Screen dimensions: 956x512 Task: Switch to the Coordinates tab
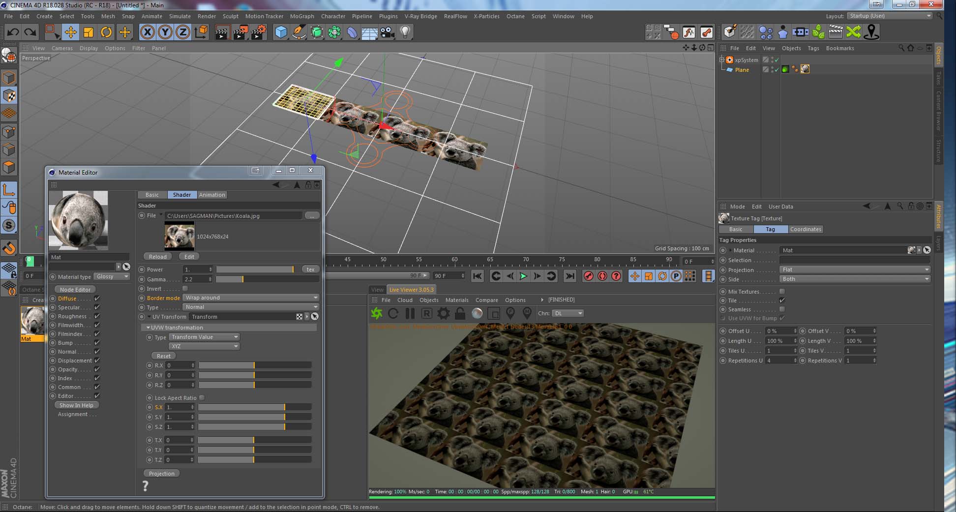click(805, 229)
